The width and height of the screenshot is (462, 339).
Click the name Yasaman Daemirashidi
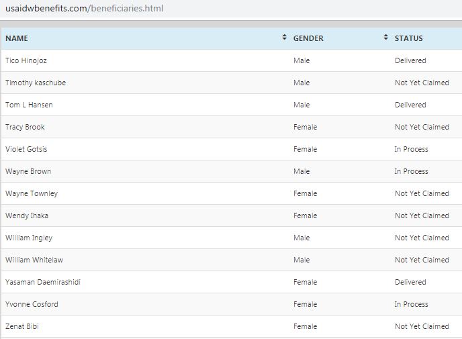[43, 282]
